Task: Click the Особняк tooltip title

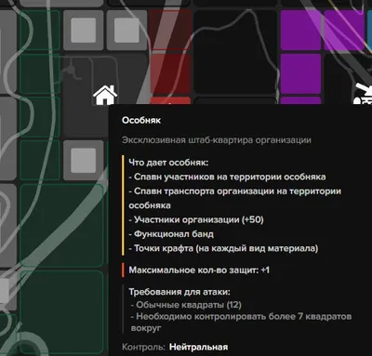Action: 141,120
